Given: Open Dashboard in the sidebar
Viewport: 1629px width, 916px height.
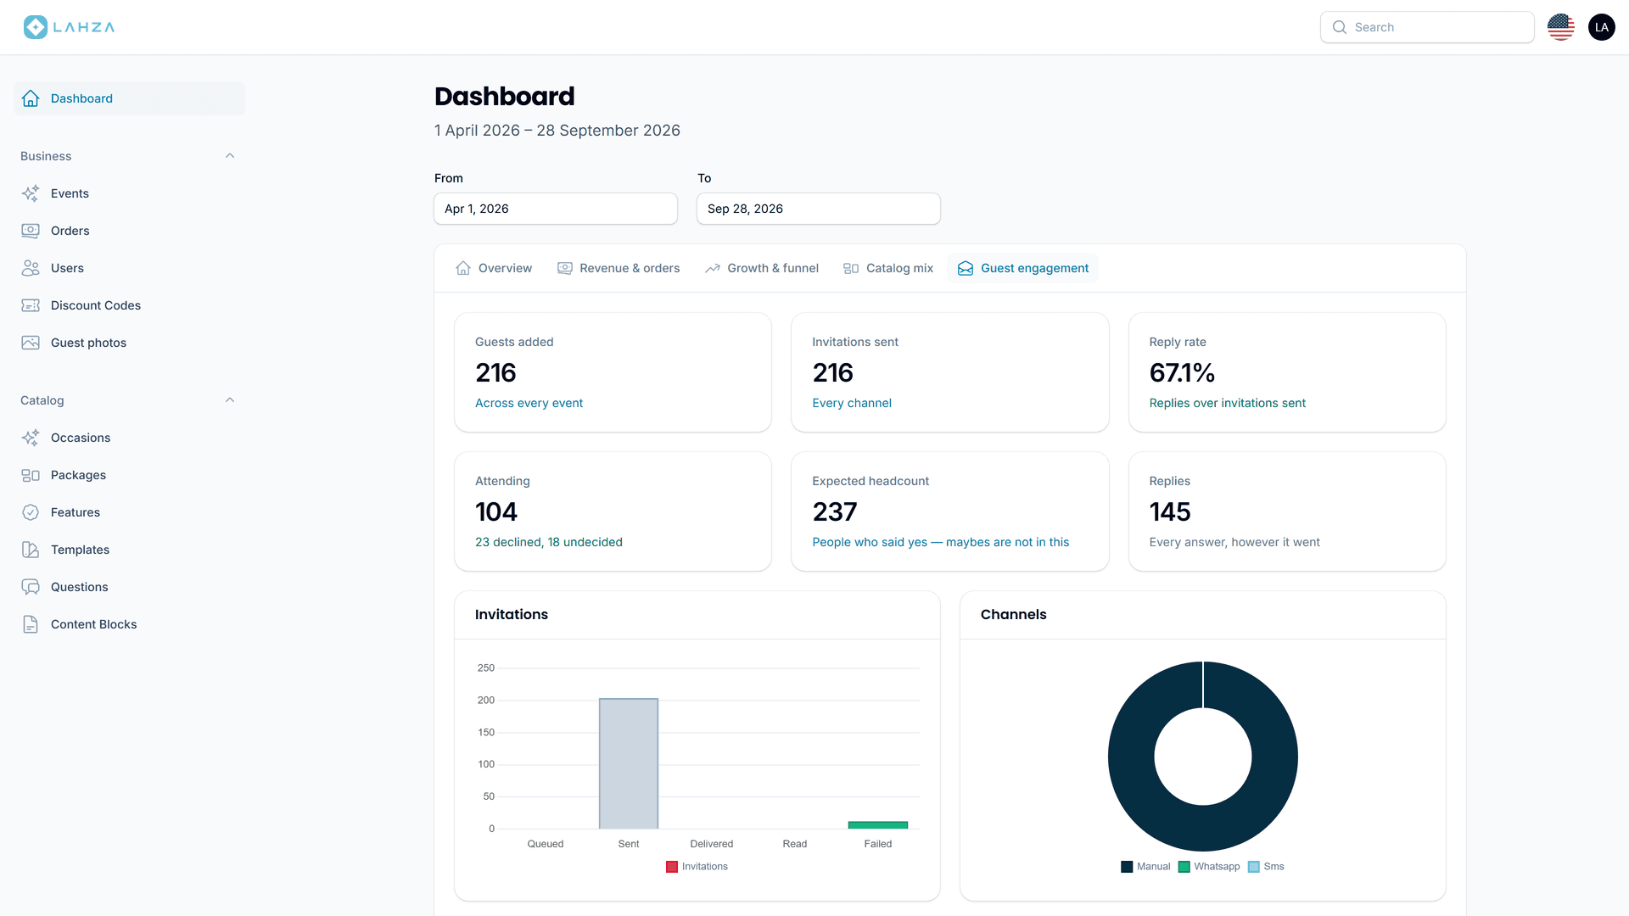Looking at the screenshot, I should pyautogui.click(x=130, y=98).
